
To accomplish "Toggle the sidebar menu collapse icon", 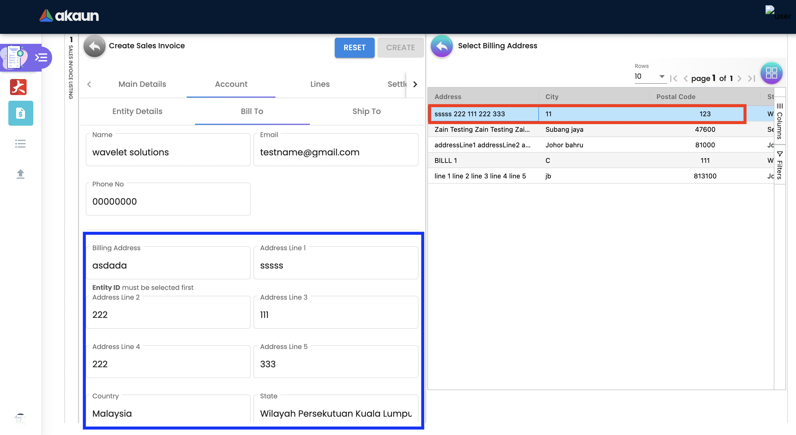I will (41, 57).
